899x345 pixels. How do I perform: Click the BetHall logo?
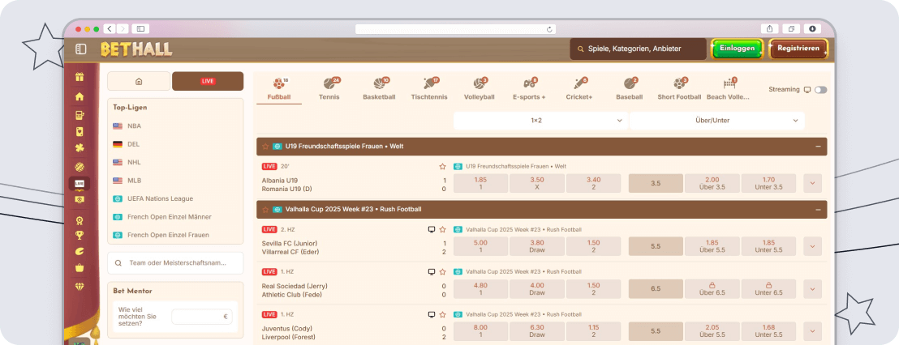(x=136, y=49)
